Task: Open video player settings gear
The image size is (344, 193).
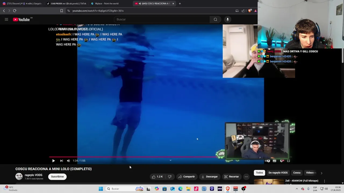Action: (282, 161)
